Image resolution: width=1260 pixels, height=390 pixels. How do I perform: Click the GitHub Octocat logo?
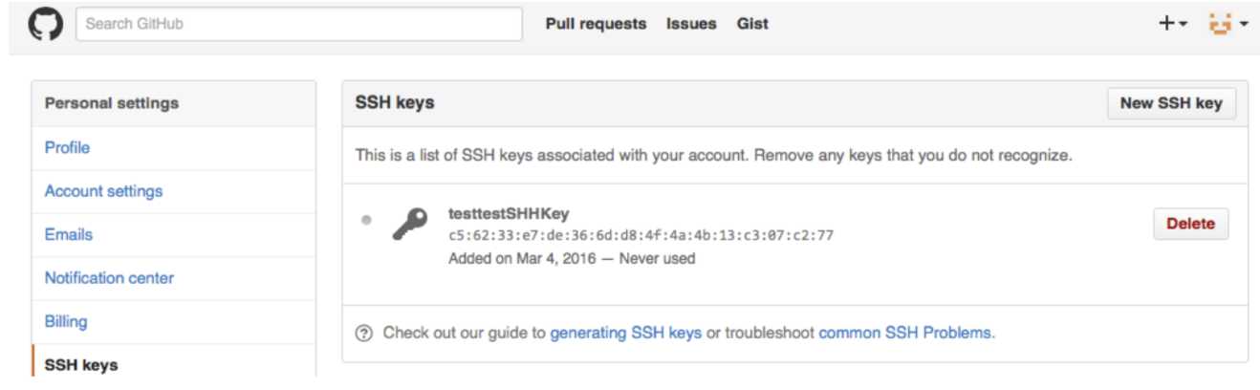click(x=45, y=24)
